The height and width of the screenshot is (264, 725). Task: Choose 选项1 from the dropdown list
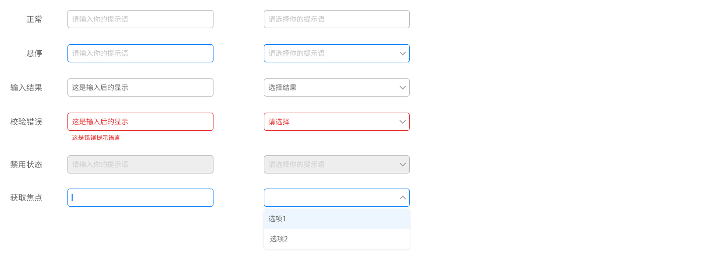click(336, 219)
